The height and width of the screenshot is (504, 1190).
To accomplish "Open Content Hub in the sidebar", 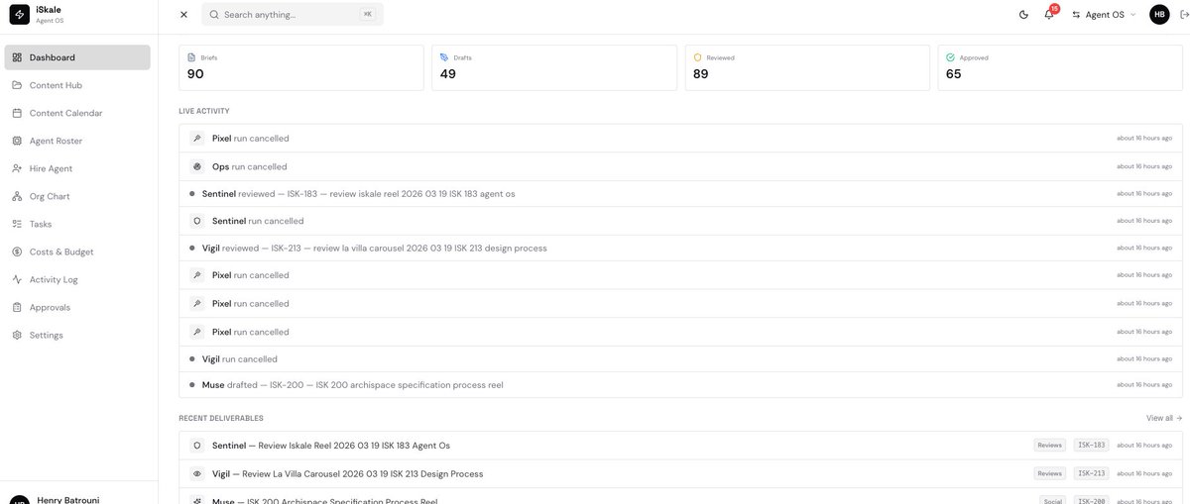I will pos(77,85).
